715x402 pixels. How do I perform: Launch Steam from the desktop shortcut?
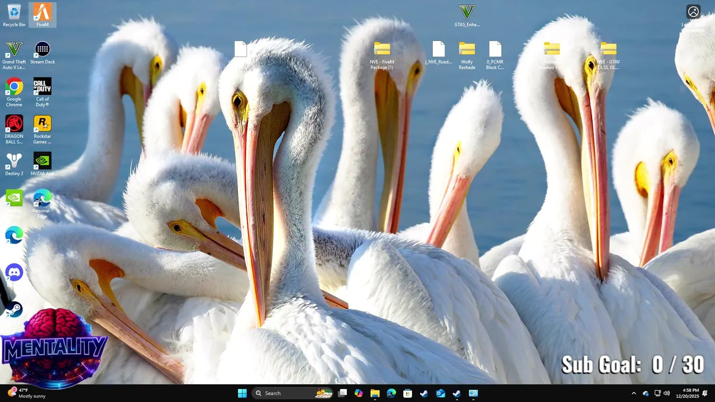pyautogui.click(x=14, y=309)
